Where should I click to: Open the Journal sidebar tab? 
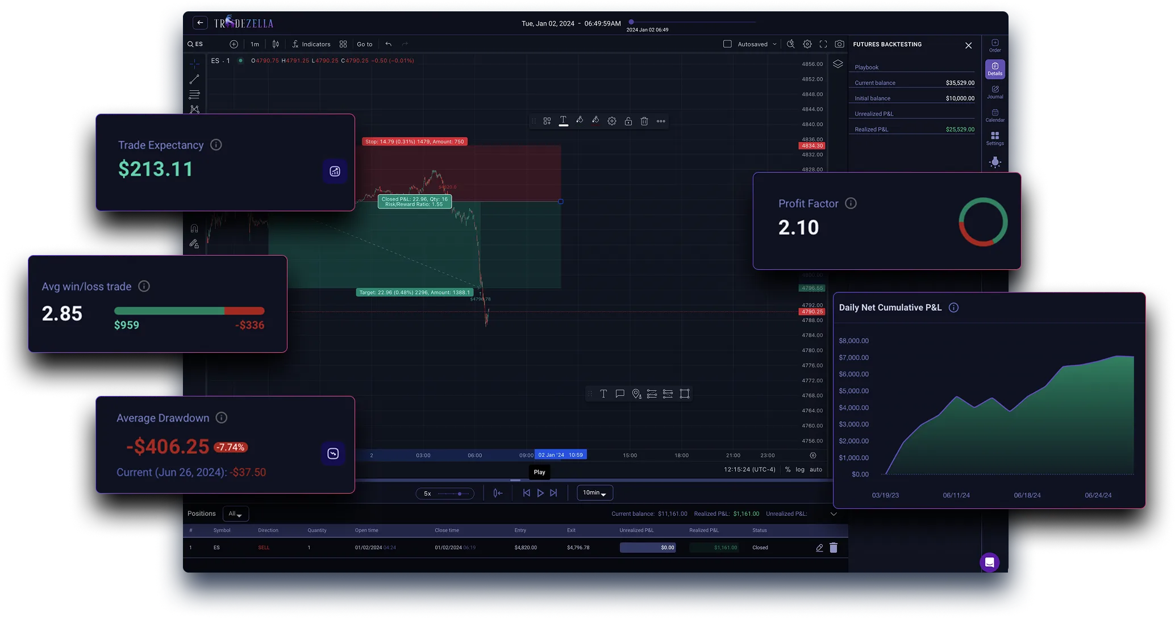[x=994, y=92]
